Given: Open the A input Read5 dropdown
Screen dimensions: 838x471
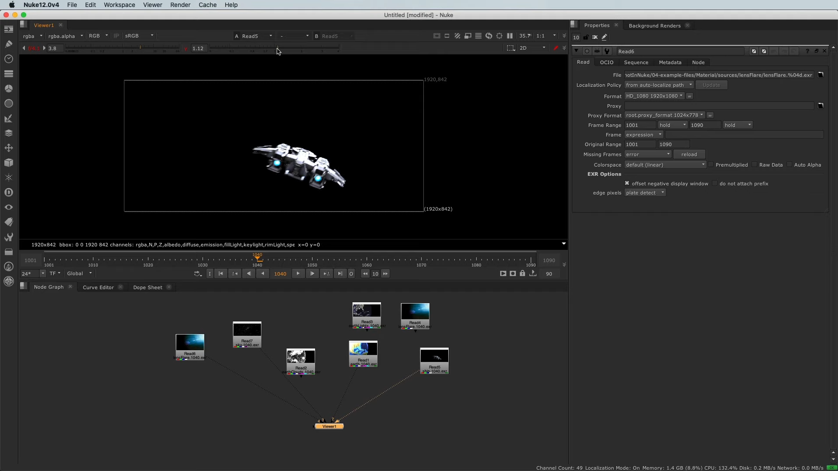Looking at the screenshot, I should pos(257,36).
